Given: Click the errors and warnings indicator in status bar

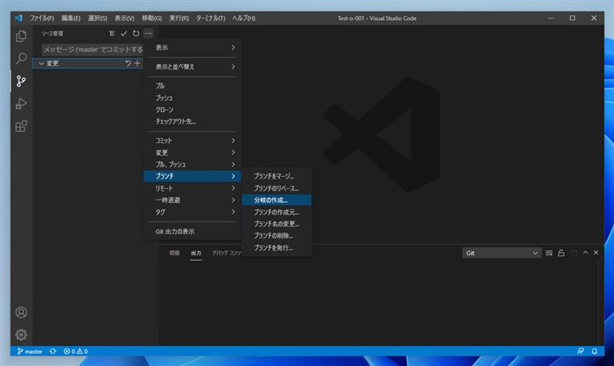Looking at the screenshot, I should pyautogui.click(x=76, y=351).
